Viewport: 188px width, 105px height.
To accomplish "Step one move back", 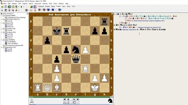I will pyautogui.click(x=68, y=99).
